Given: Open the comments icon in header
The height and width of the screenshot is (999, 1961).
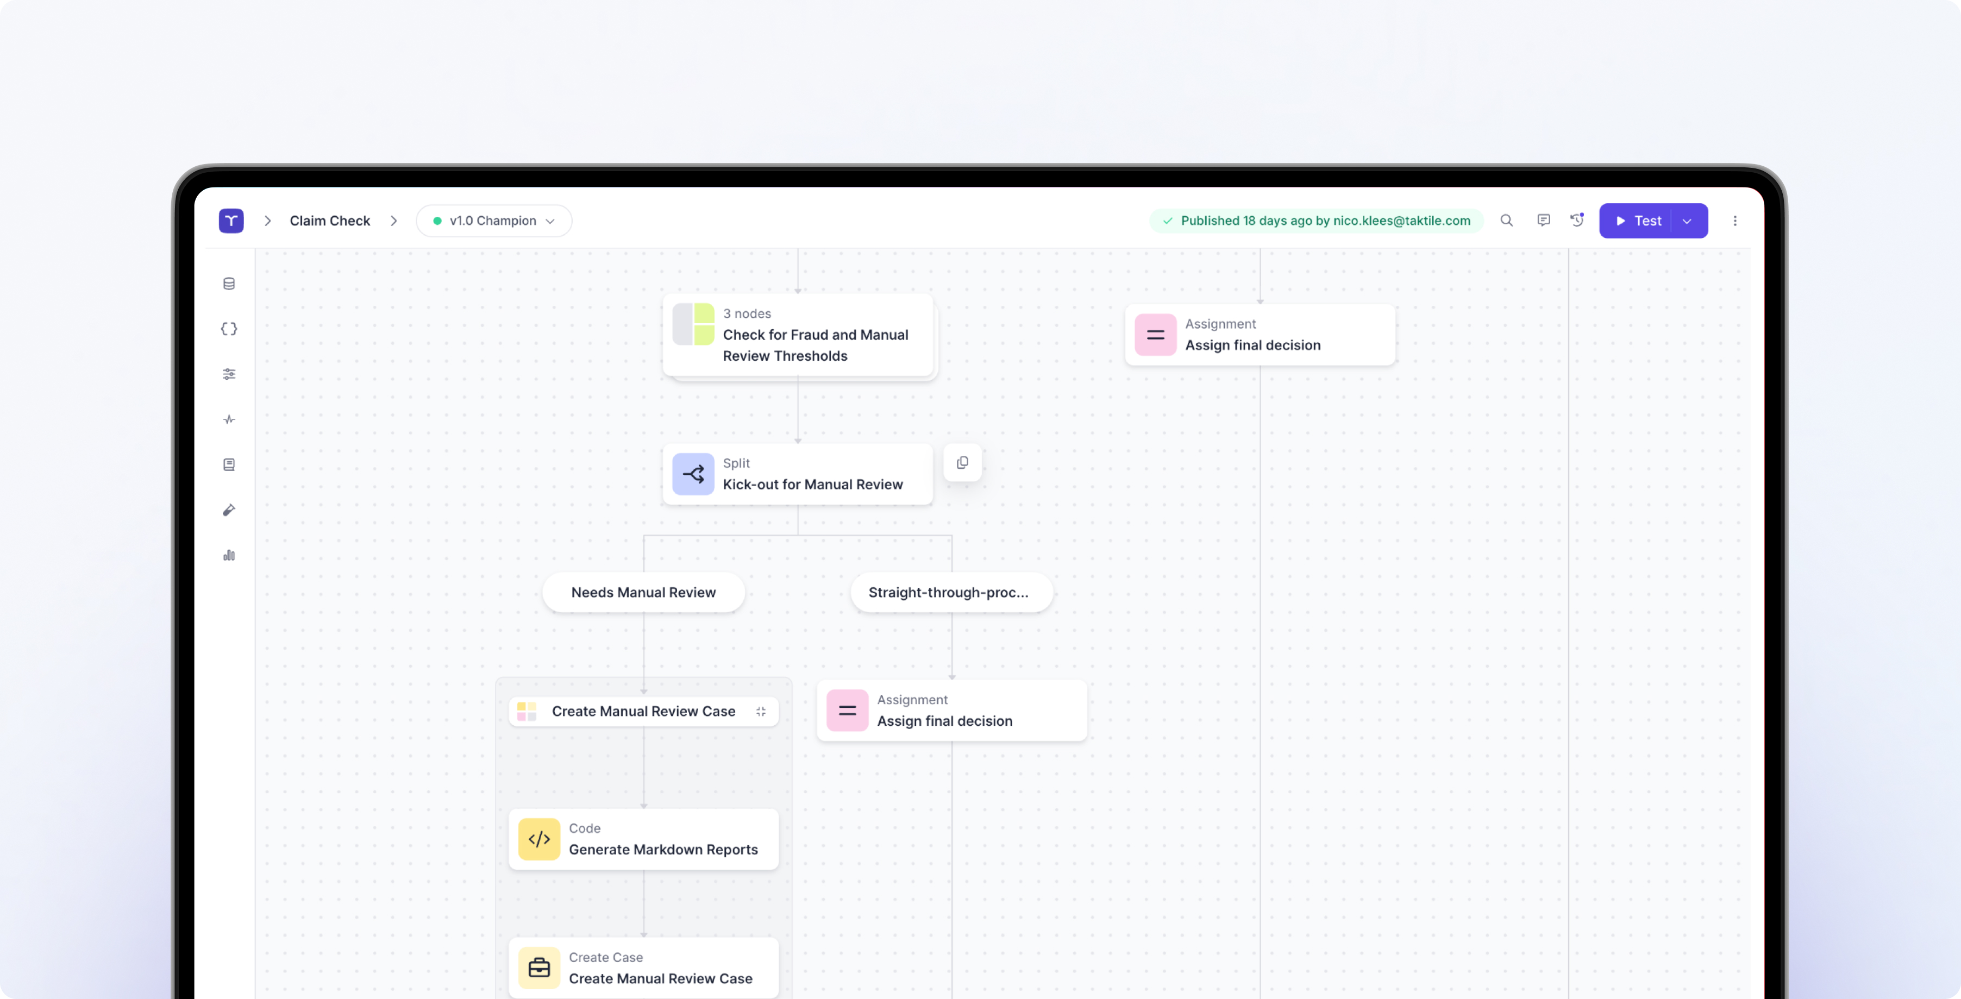Looking at the screenshot, I should [x=1543, y=221].
